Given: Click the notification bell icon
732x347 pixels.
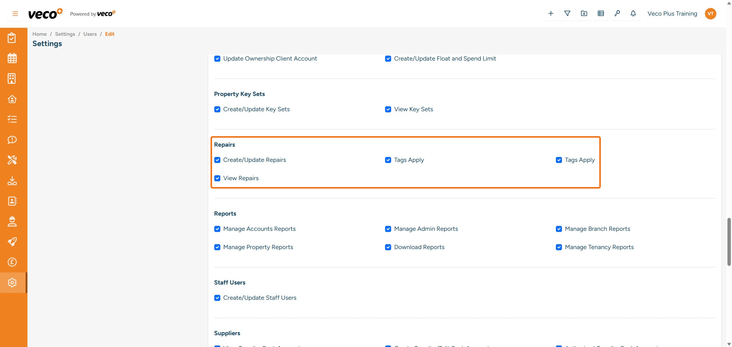Looking at the screenshot, I should point(633,14).
